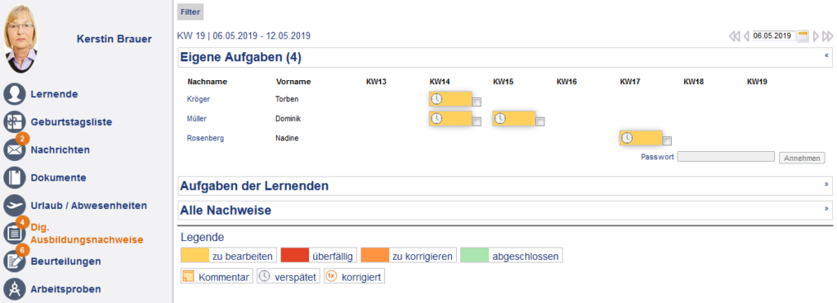Open the Lernende person icon
Viewport: 837px width, 303px height.
pyautogui.click(x=15, y=95)
